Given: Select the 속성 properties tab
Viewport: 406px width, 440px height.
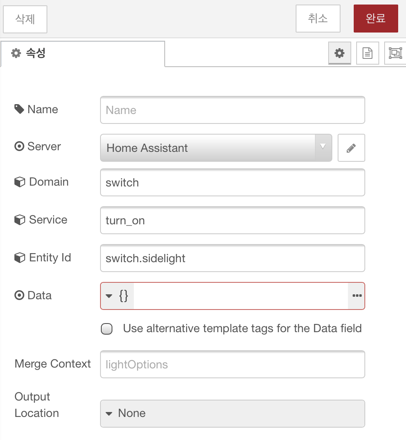Looking at the screenshot, I should (83, 54).
